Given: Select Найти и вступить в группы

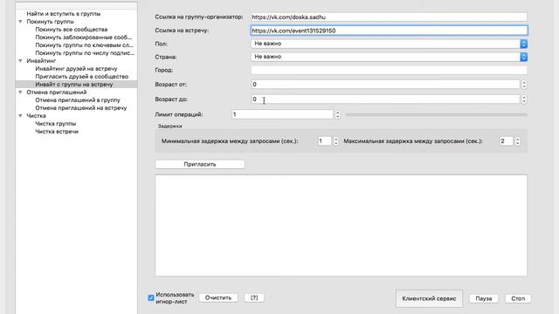Looking at the screenshot, I should coord(64,14).
